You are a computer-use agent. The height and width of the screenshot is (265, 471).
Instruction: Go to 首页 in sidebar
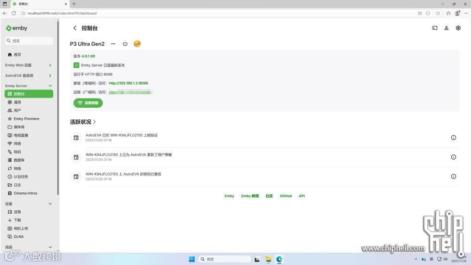coord(29,55)
